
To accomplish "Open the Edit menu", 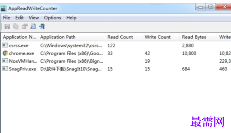I will (x=20, y=18).
